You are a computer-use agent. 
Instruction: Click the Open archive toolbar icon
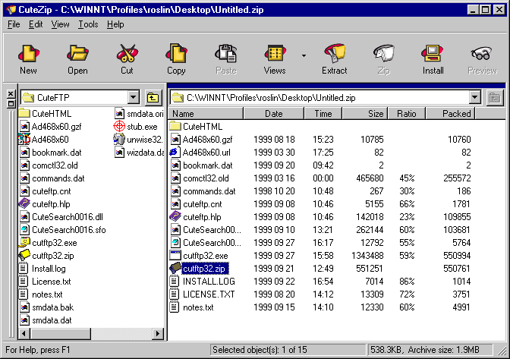[77, 54]
